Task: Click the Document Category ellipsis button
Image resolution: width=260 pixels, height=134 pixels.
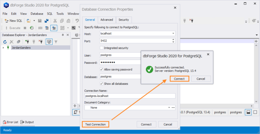Action: (173, 108)
